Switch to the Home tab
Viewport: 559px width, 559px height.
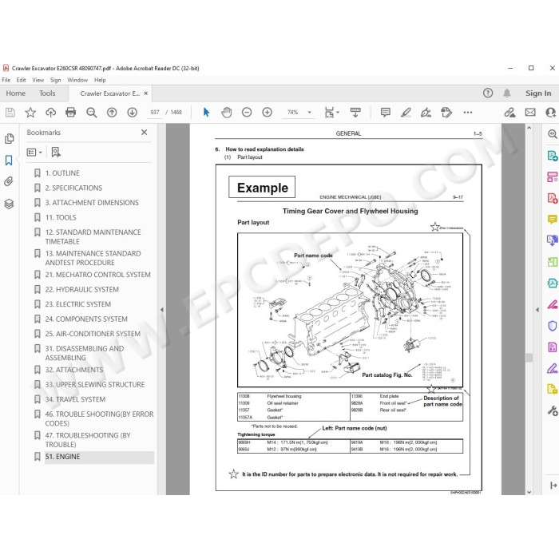tap(16, 93)
